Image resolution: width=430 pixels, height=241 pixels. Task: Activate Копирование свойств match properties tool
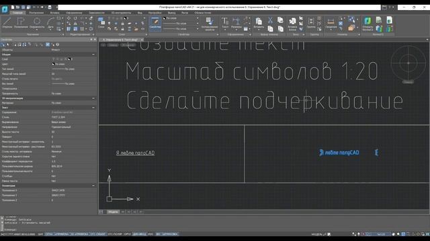coord(210,24)
